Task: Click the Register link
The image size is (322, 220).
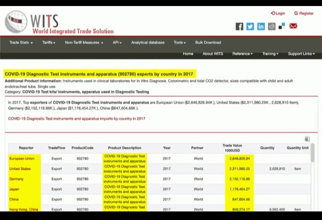Action: point(304,14)
